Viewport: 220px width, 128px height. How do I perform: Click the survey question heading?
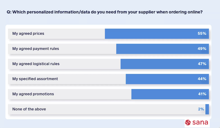tap(105, 12)
